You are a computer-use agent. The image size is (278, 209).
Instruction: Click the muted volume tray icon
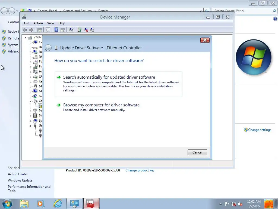coord(240,204)
